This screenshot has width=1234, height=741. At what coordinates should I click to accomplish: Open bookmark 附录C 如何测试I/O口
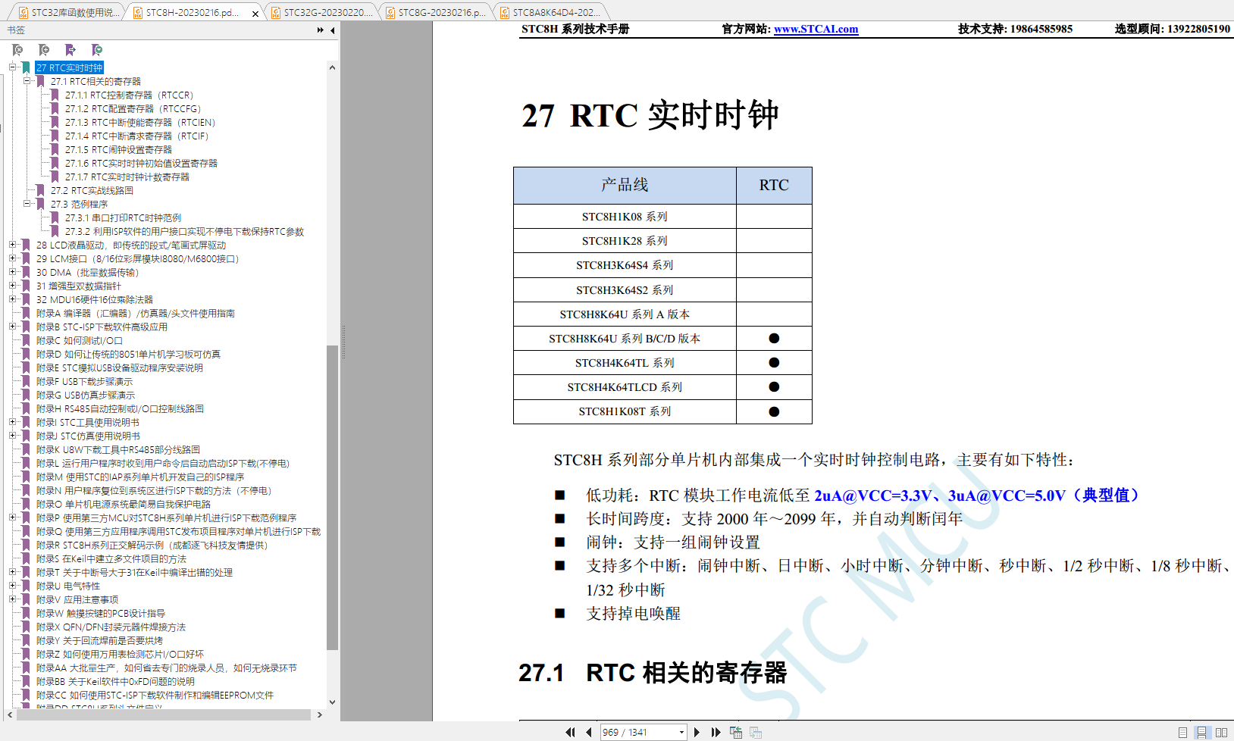click(x=80, y=340)
